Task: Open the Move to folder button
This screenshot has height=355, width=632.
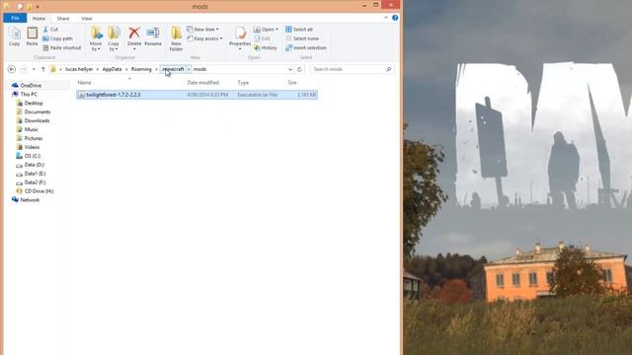Action: (x=96, y=38)
